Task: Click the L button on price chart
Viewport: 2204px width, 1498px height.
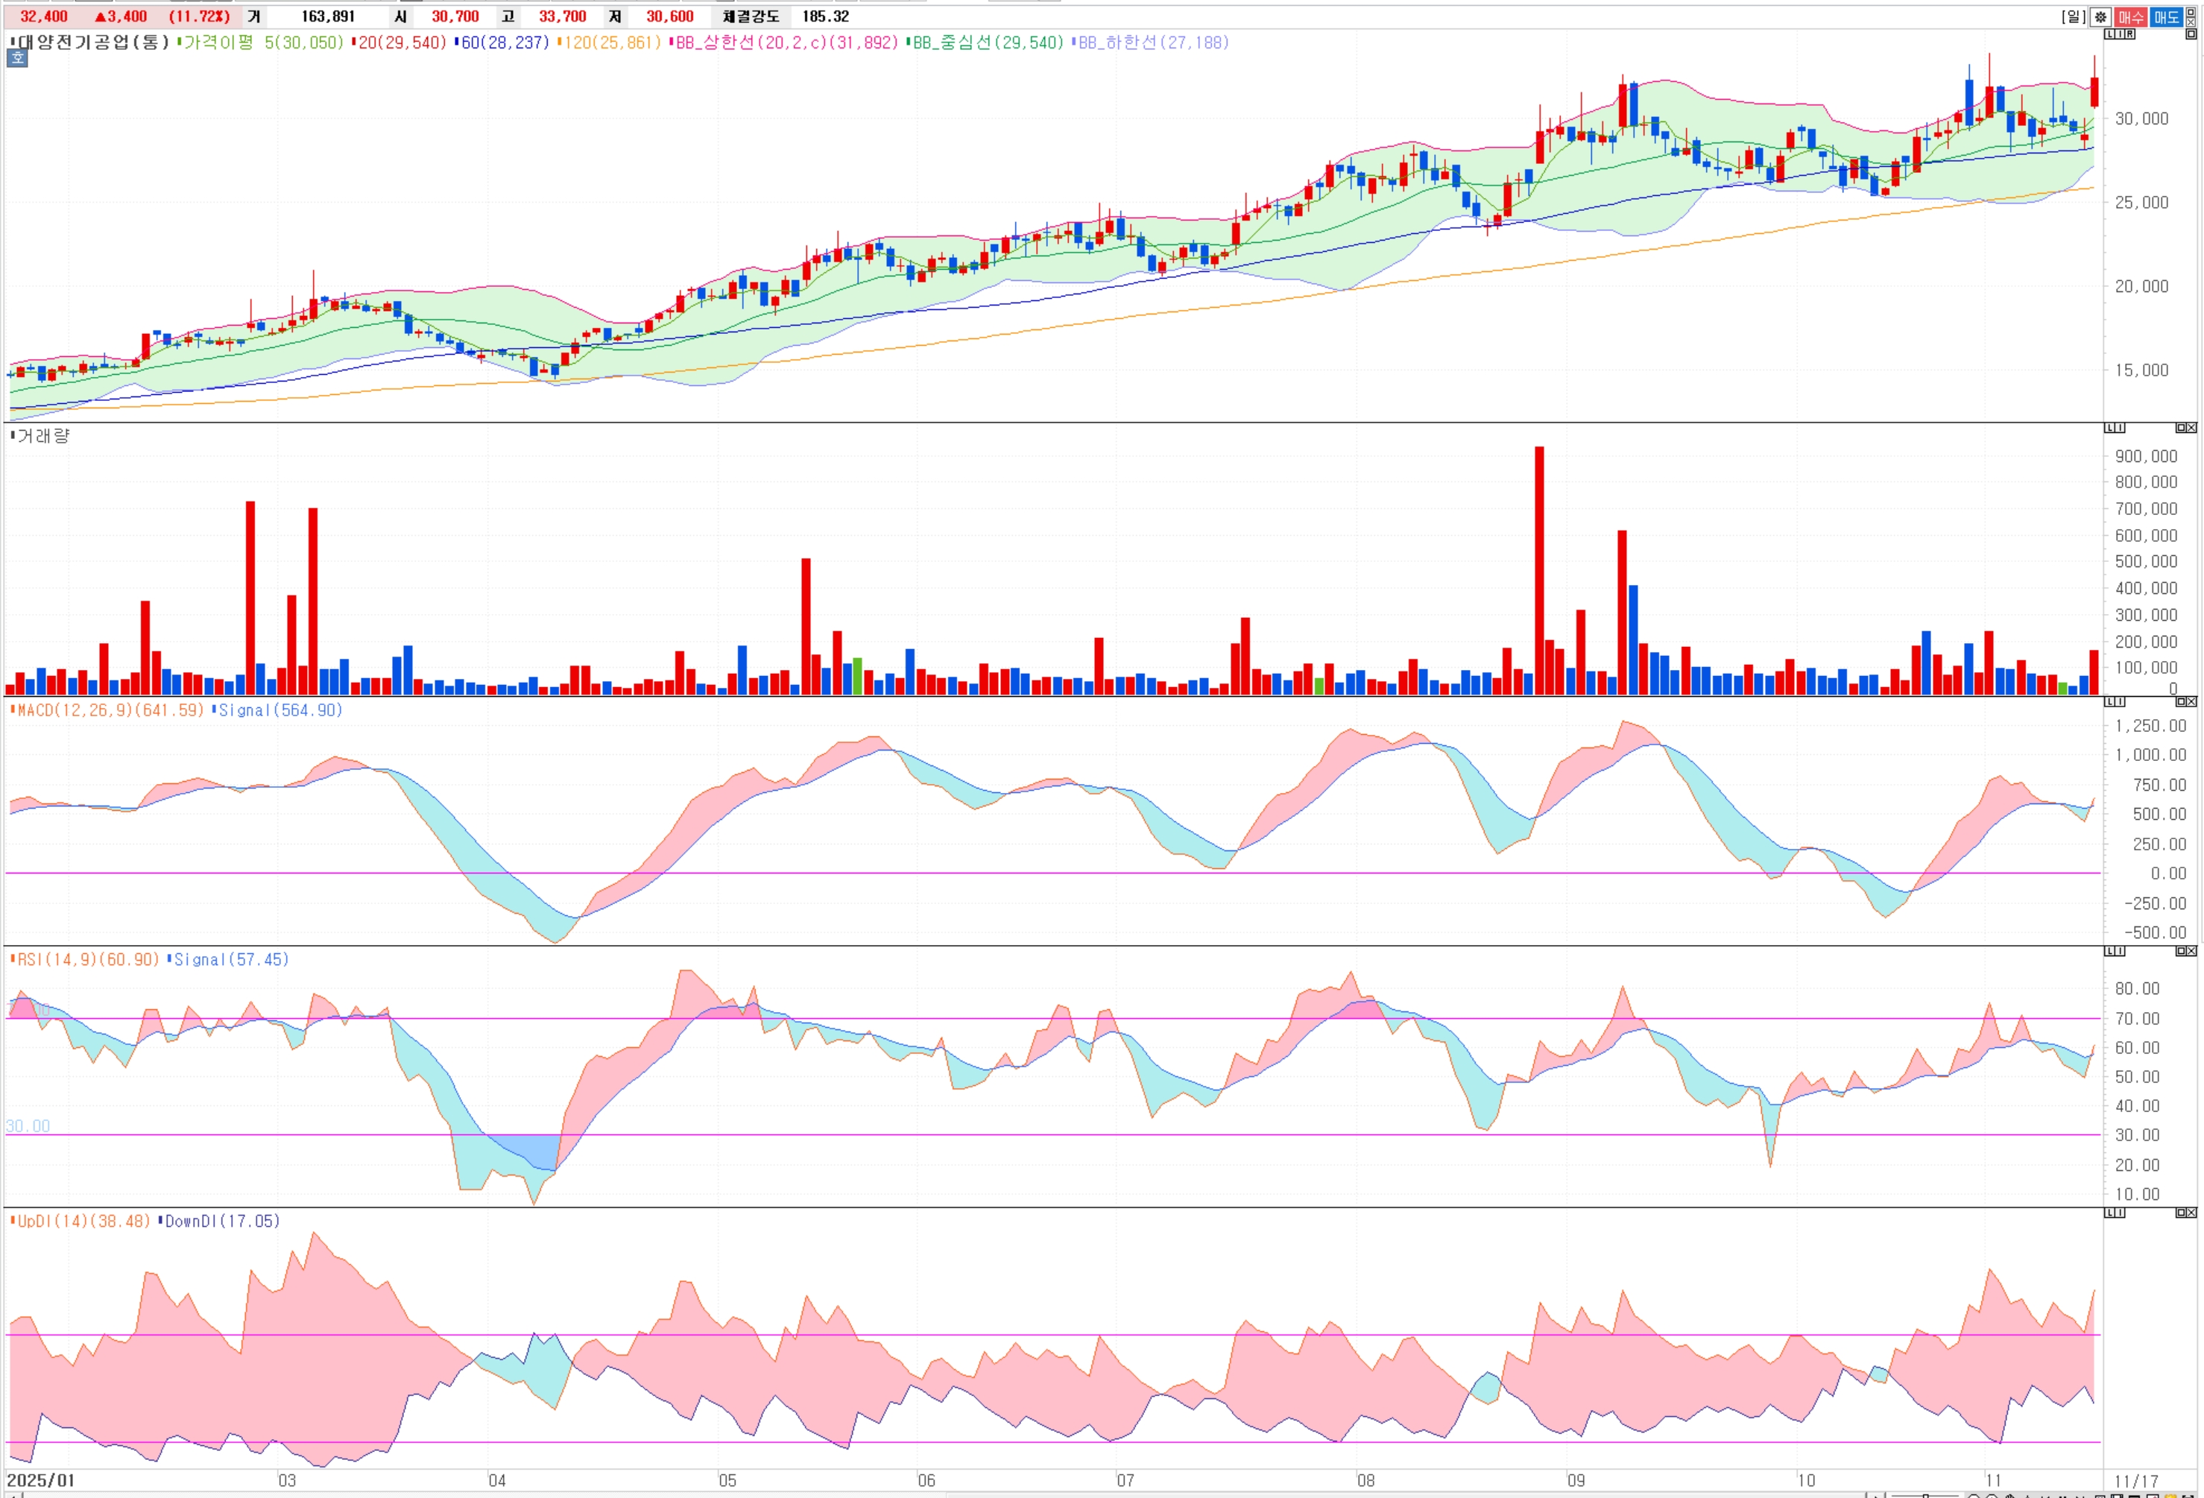Action: click(x=2109, y=34)
